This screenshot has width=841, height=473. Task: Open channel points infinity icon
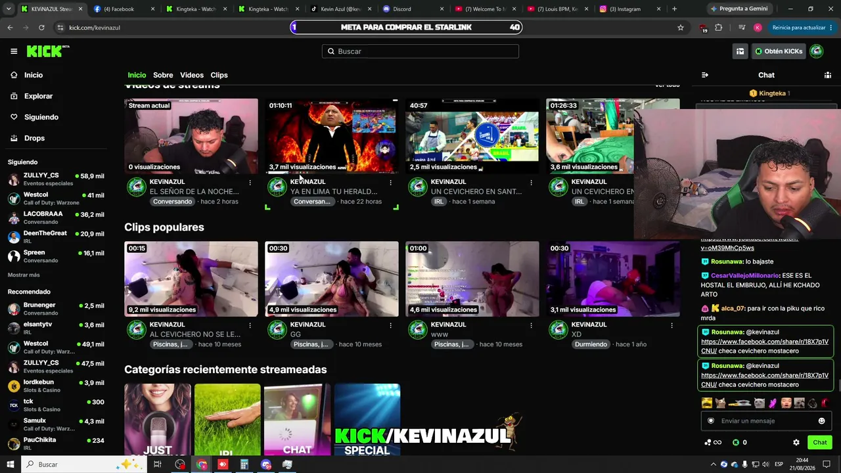[713, 443]
